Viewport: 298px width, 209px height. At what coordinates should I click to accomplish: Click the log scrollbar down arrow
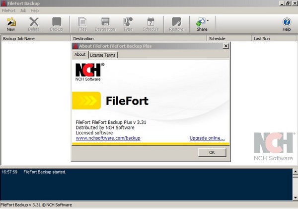click(x=296, y=198)
